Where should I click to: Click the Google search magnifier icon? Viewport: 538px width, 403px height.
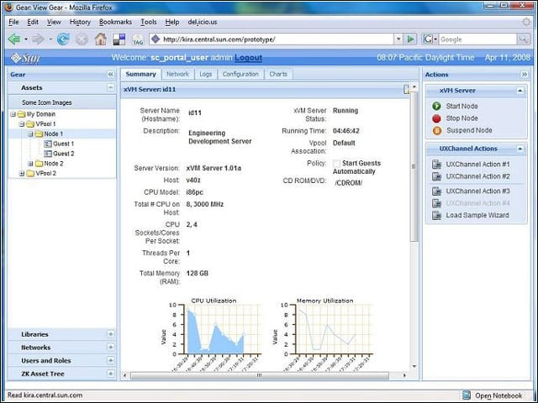pos(523,39)
